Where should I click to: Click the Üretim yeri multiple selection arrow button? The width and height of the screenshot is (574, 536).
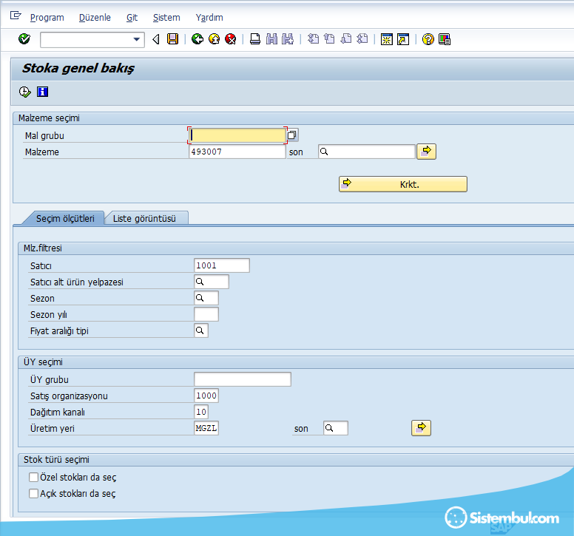[422, 428]
